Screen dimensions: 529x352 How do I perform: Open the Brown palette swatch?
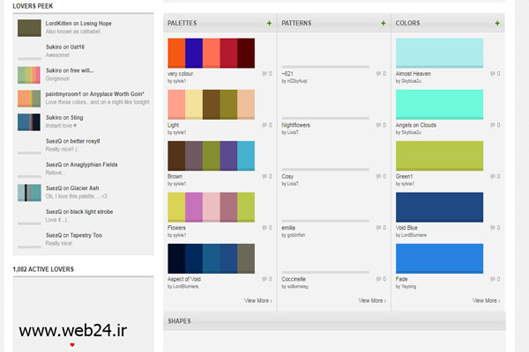(x=212, y=156)
